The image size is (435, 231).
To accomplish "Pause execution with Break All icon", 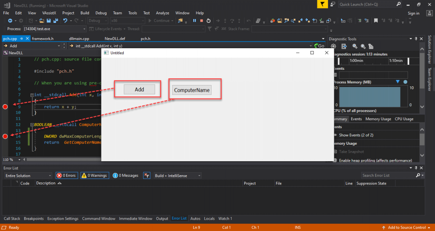I will coord(194,20).
